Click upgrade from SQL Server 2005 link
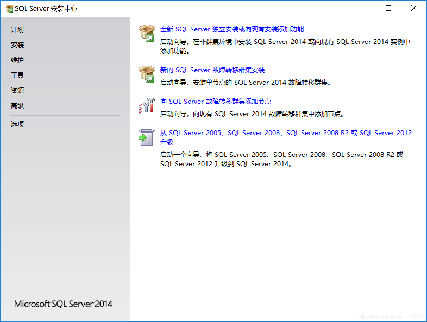Viewport: 427px width, 322px height. 286,137
